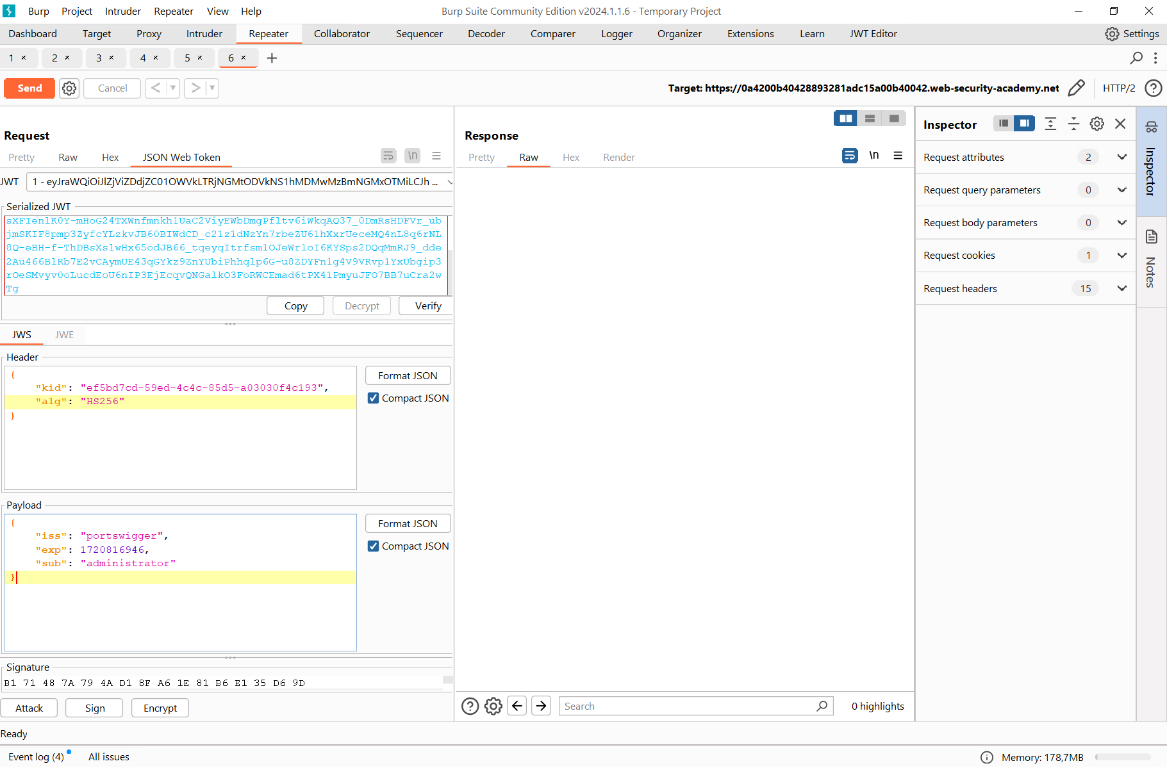Select top-bottom layout view
1167x768 pixels.
870,118
